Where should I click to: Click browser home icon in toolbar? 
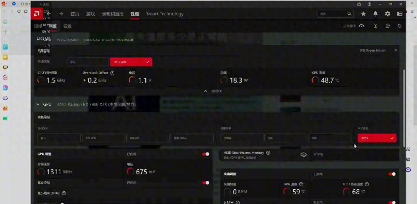pyautogui.click(x=26, y=11)
